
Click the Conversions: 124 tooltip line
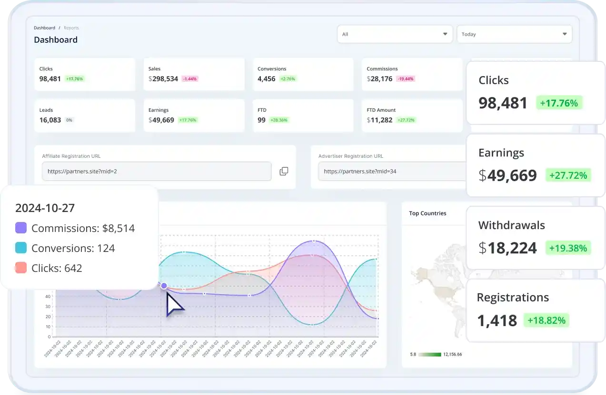73,248
